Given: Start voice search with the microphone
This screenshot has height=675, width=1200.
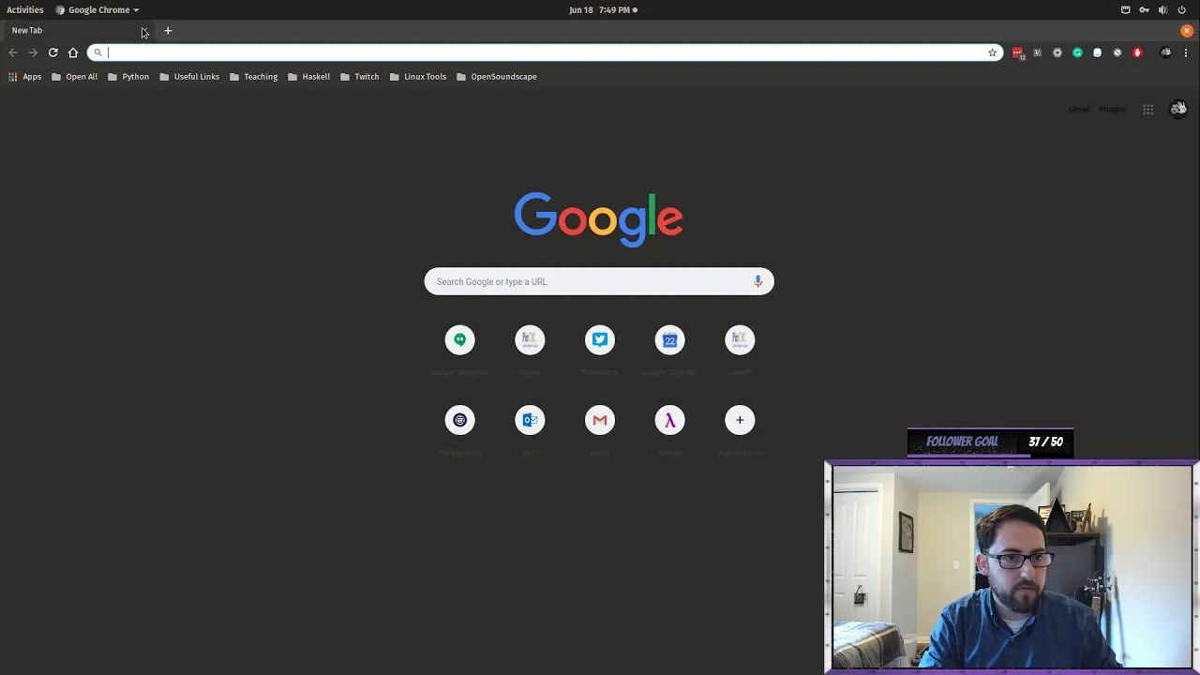Looking at the screenshot, I should (758, 281).
